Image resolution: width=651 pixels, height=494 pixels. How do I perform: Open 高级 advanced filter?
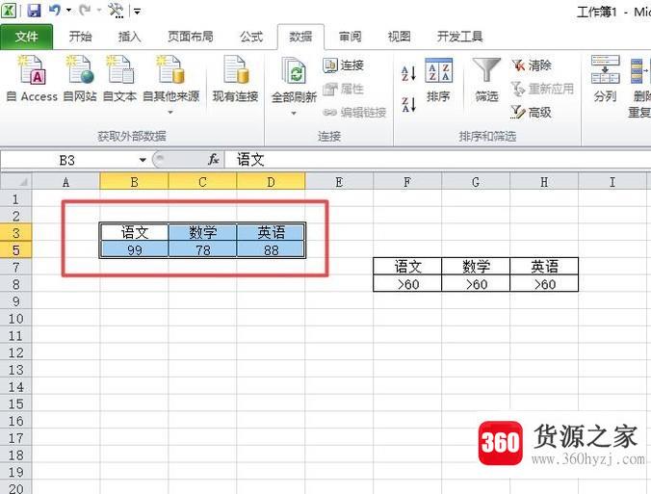532,112
